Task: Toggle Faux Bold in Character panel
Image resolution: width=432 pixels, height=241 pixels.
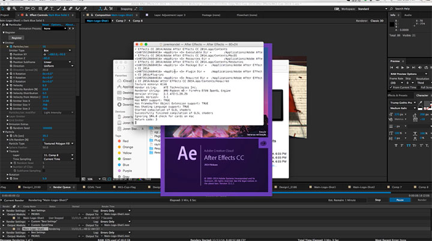Action: click(x=396, y=145)
